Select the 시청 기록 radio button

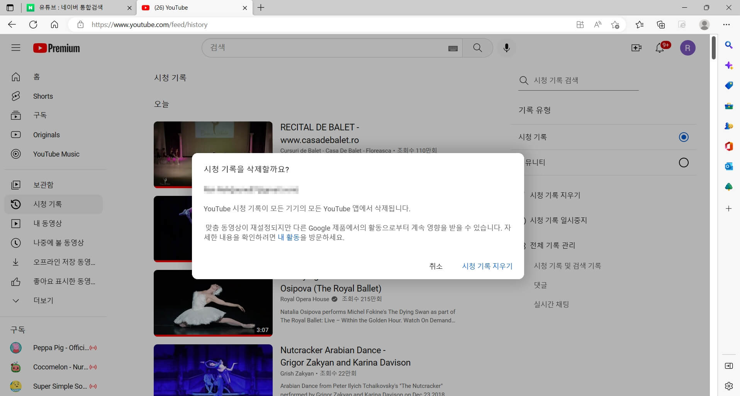[684, 137]
